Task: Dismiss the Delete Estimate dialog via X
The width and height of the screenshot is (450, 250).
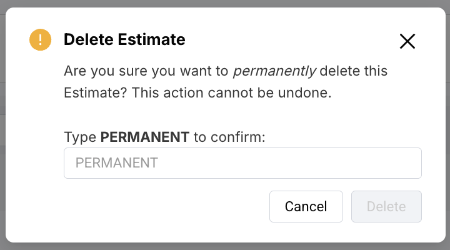Action: 407,41
